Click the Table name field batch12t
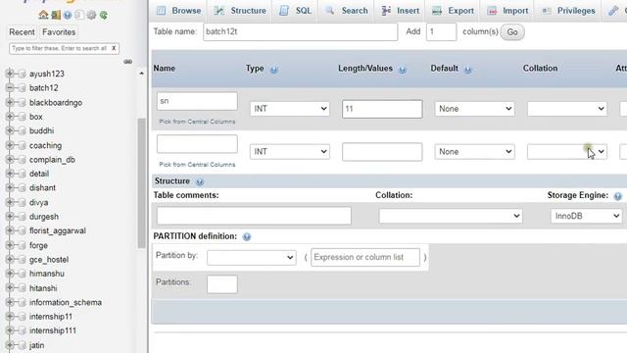The height and width of the screenshot is (353, 627). click(x=301, y=31)
